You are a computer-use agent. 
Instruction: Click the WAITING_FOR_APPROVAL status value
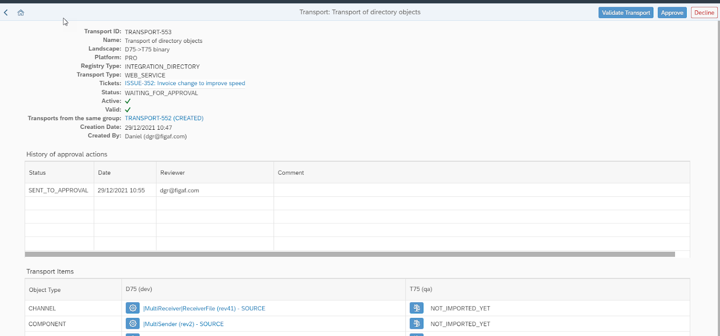[161, 93]
